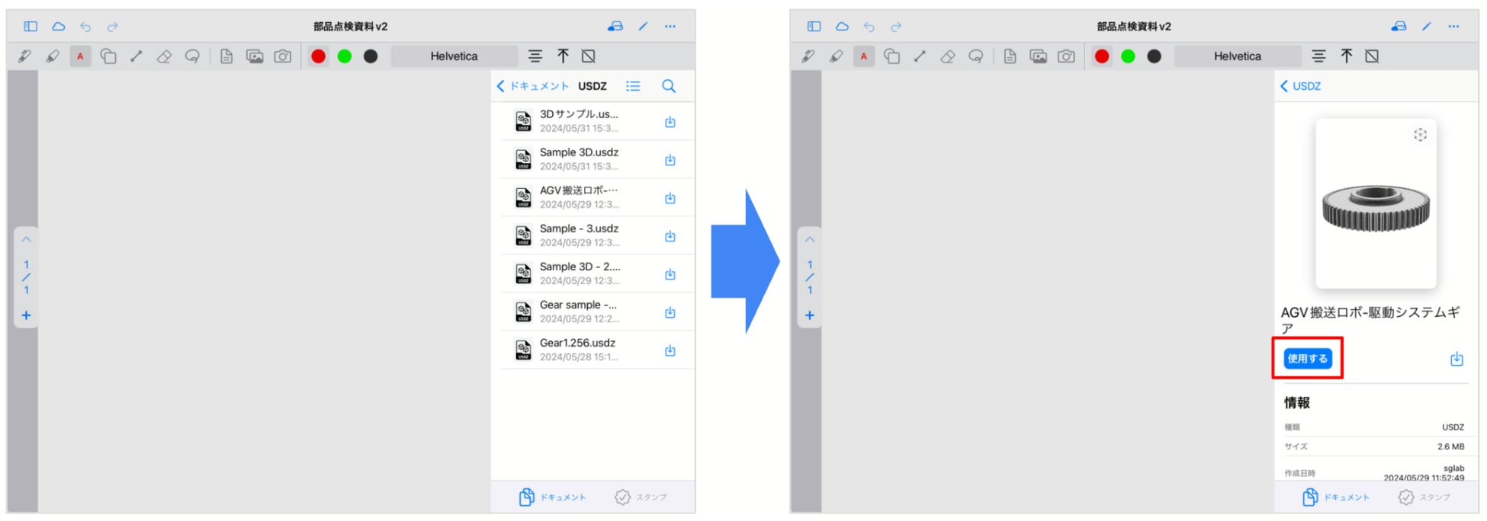Open more options ellipsis in left screen
1487x521 pixels.
[670, 27]
